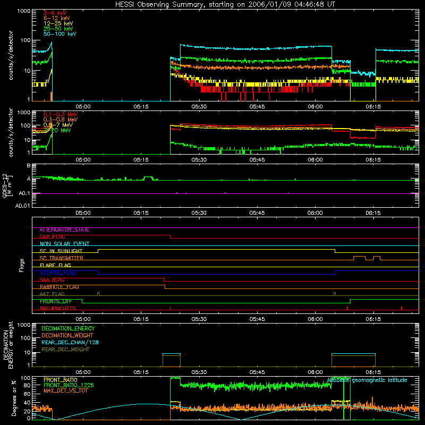
Task: Select the PARTICLE_FLAG label
Action: coord(59,287)
